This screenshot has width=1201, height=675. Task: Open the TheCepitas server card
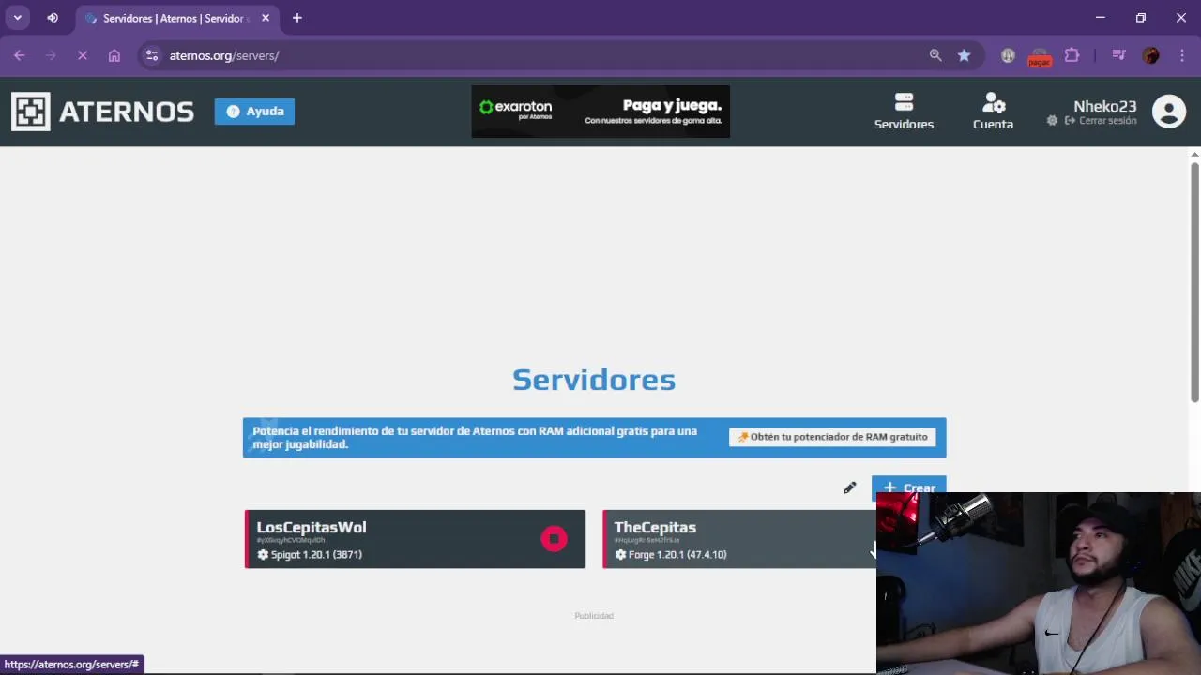(x=739, y=539)
